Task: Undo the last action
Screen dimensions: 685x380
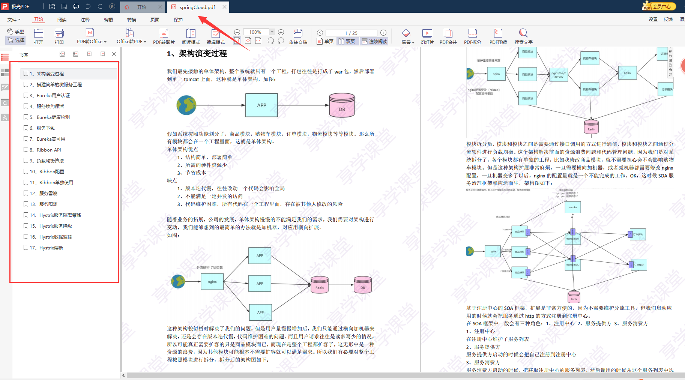Action: click(x=88, y=6)
